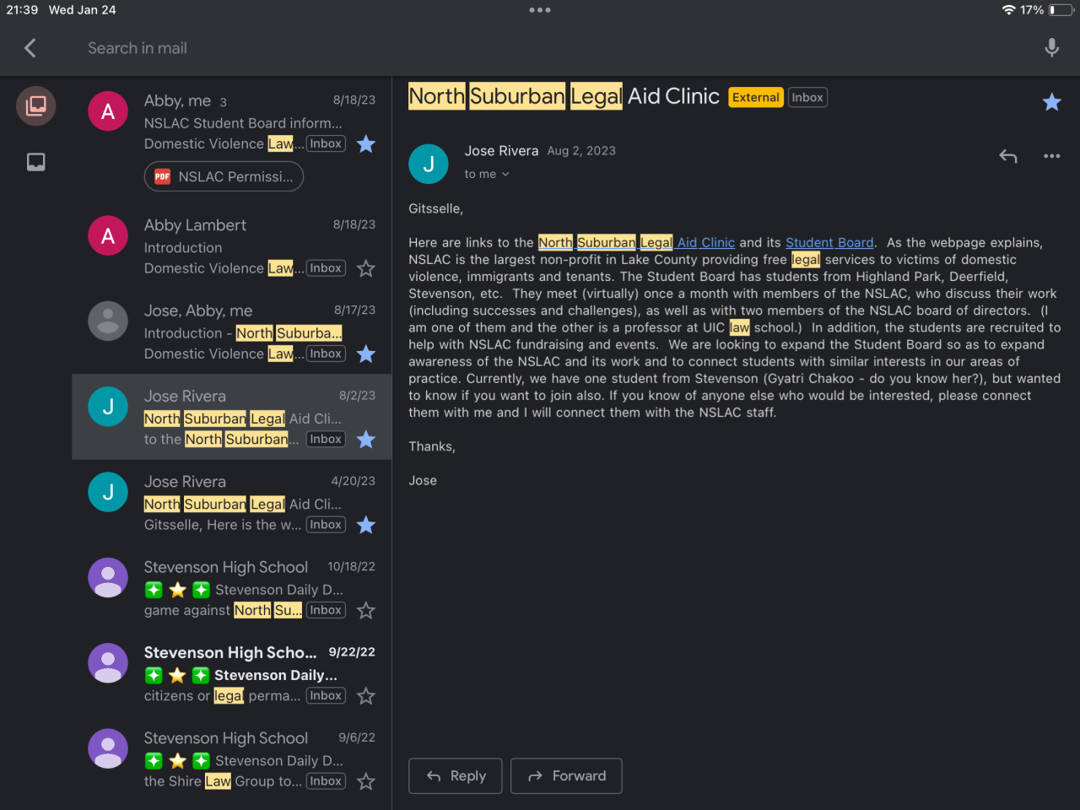Screen dimensions: 1080x810
Task: Select the Stevenson High School 9/22/22 avatar
Action: [108, 663]
